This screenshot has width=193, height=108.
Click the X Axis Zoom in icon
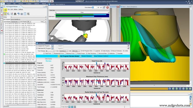[69, 107]
